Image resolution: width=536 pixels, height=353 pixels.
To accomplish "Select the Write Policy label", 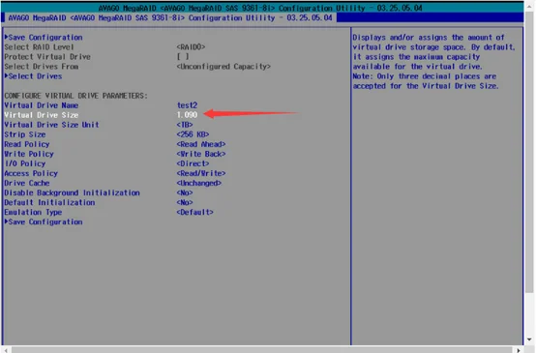I will pyautogui.click(x=29, y=154).
